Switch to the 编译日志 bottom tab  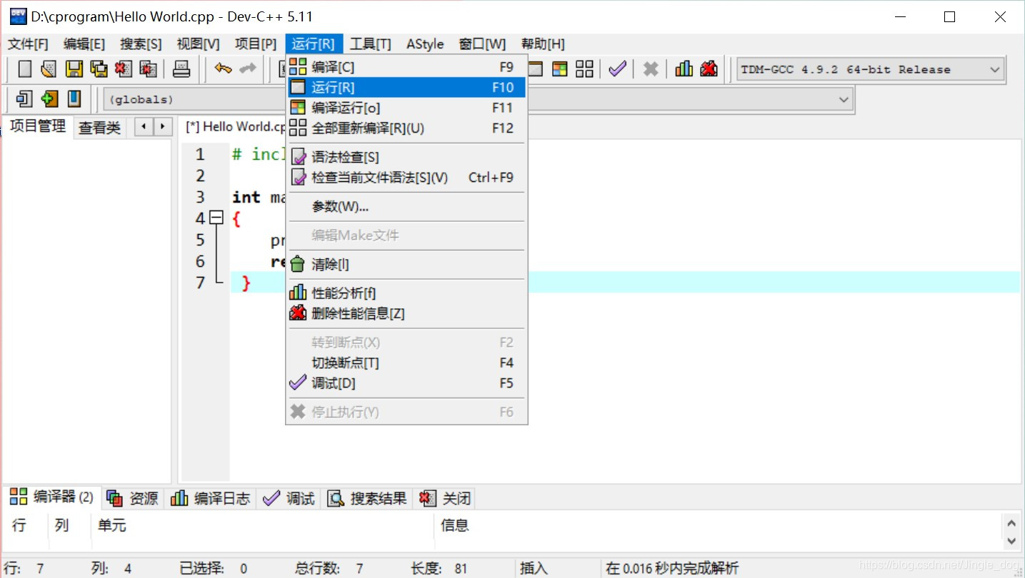click(x=211, y=498)
